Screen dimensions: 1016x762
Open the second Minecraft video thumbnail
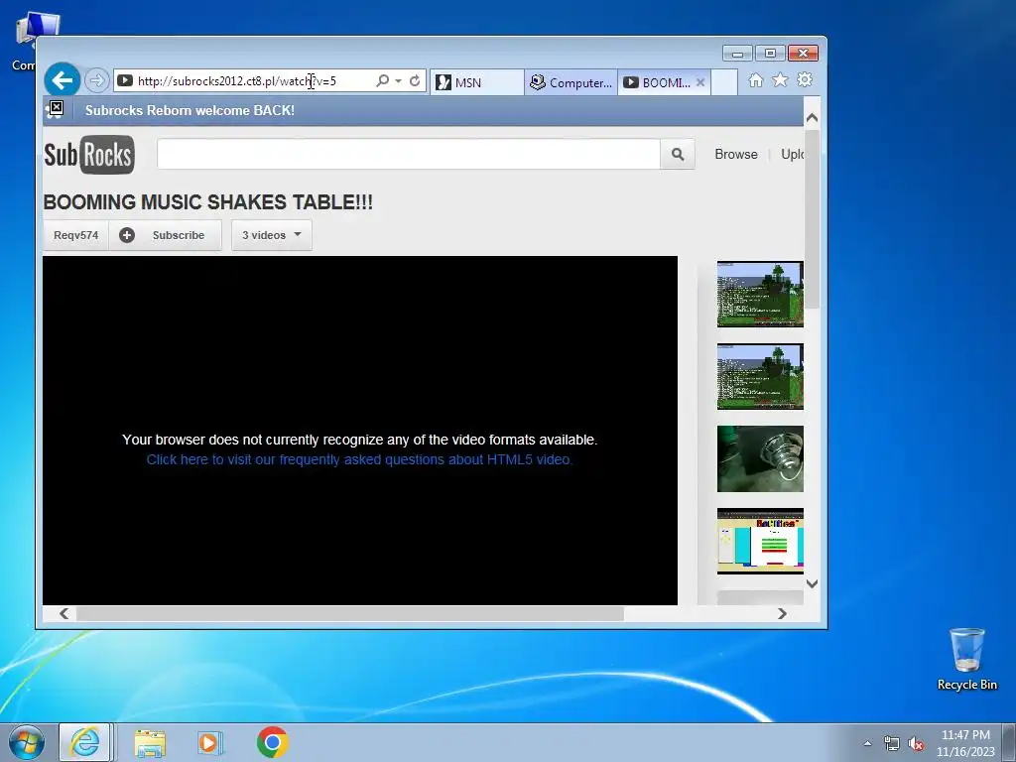[x=760, y=376]
